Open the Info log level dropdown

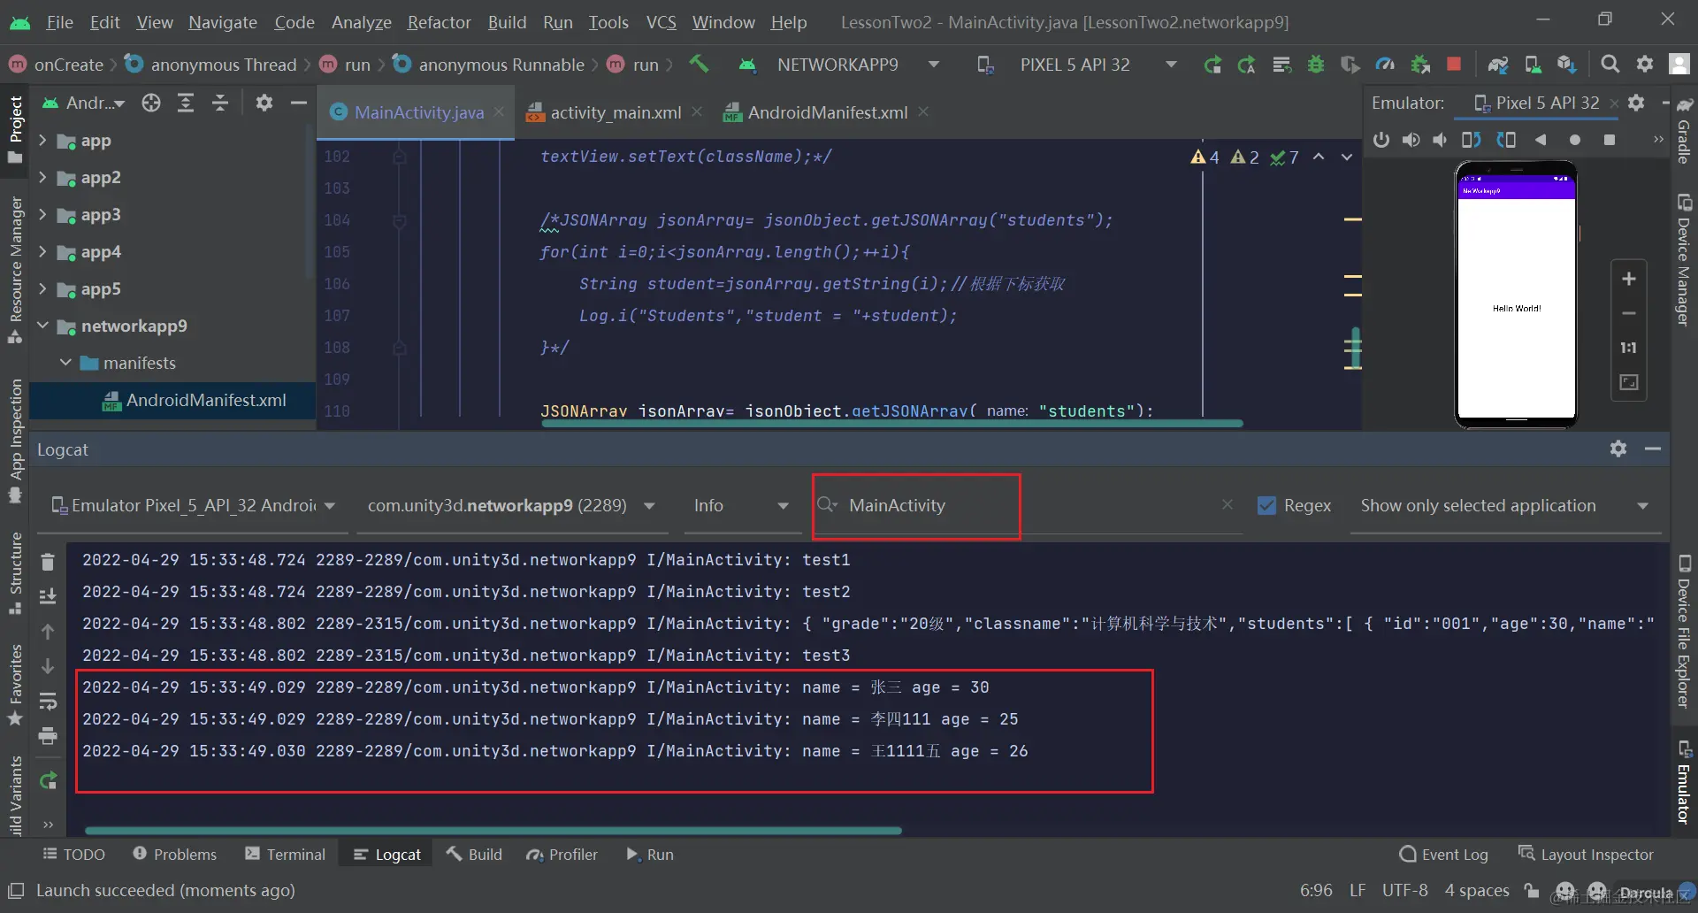pyautogui.click(x=741, y=505)
